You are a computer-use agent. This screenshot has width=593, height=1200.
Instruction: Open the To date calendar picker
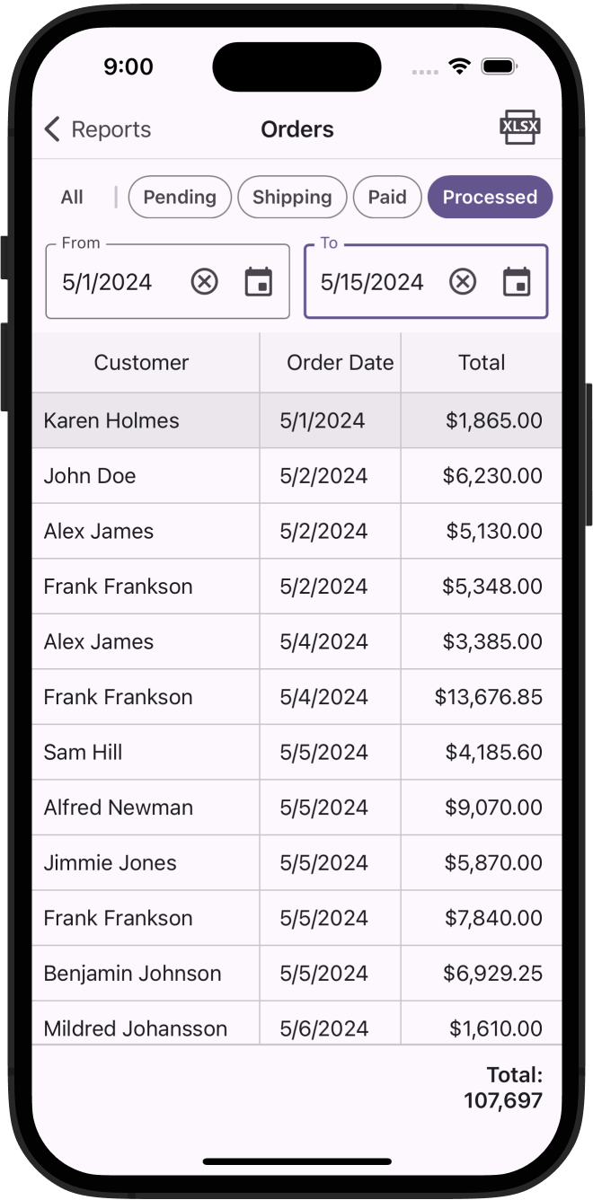[x=517, y=282]
